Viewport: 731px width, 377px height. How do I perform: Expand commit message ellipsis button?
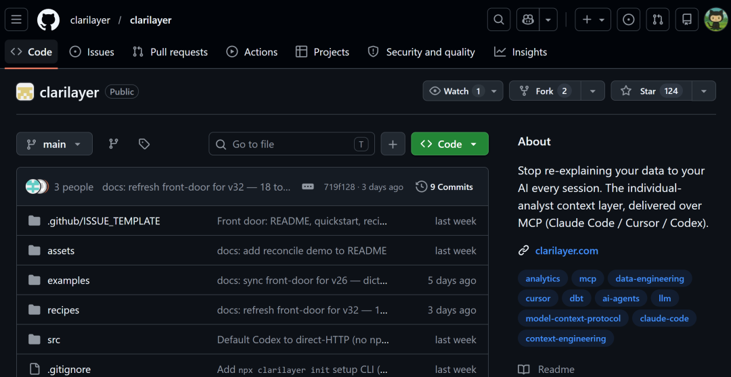tap(308, 187)
